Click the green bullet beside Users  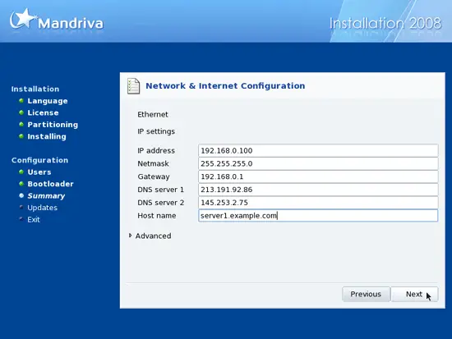click(21, 172)
